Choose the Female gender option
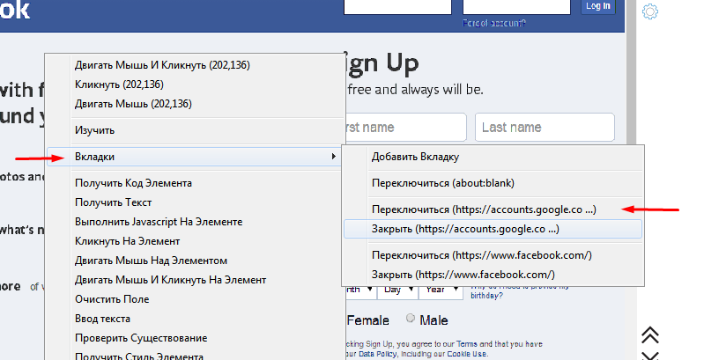 pyautogui.click(x=368, y=320)
